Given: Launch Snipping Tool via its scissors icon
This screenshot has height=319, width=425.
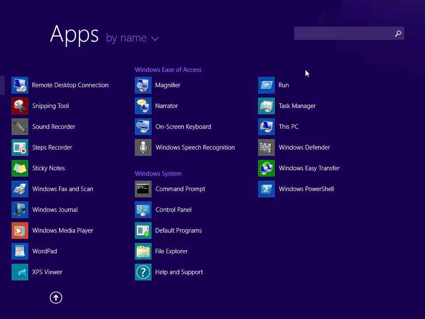Looking at the screenshot, I should point(20,106).
